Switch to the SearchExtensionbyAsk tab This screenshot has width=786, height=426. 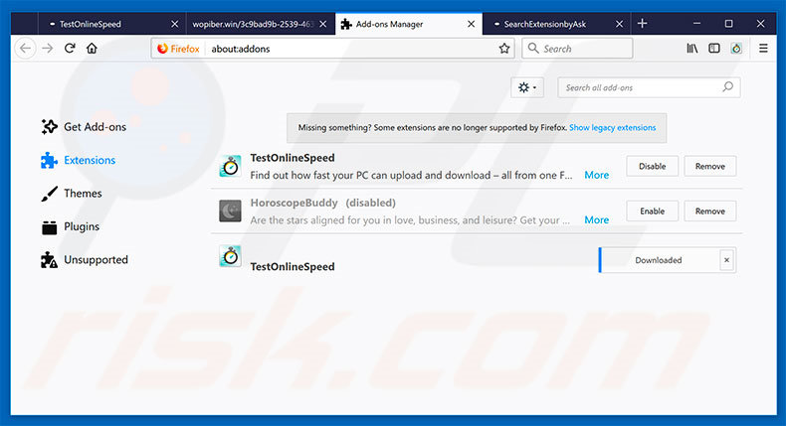tap(557, 24)
